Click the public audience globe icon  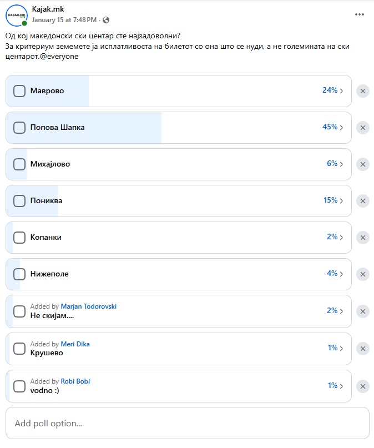point(106,20)
